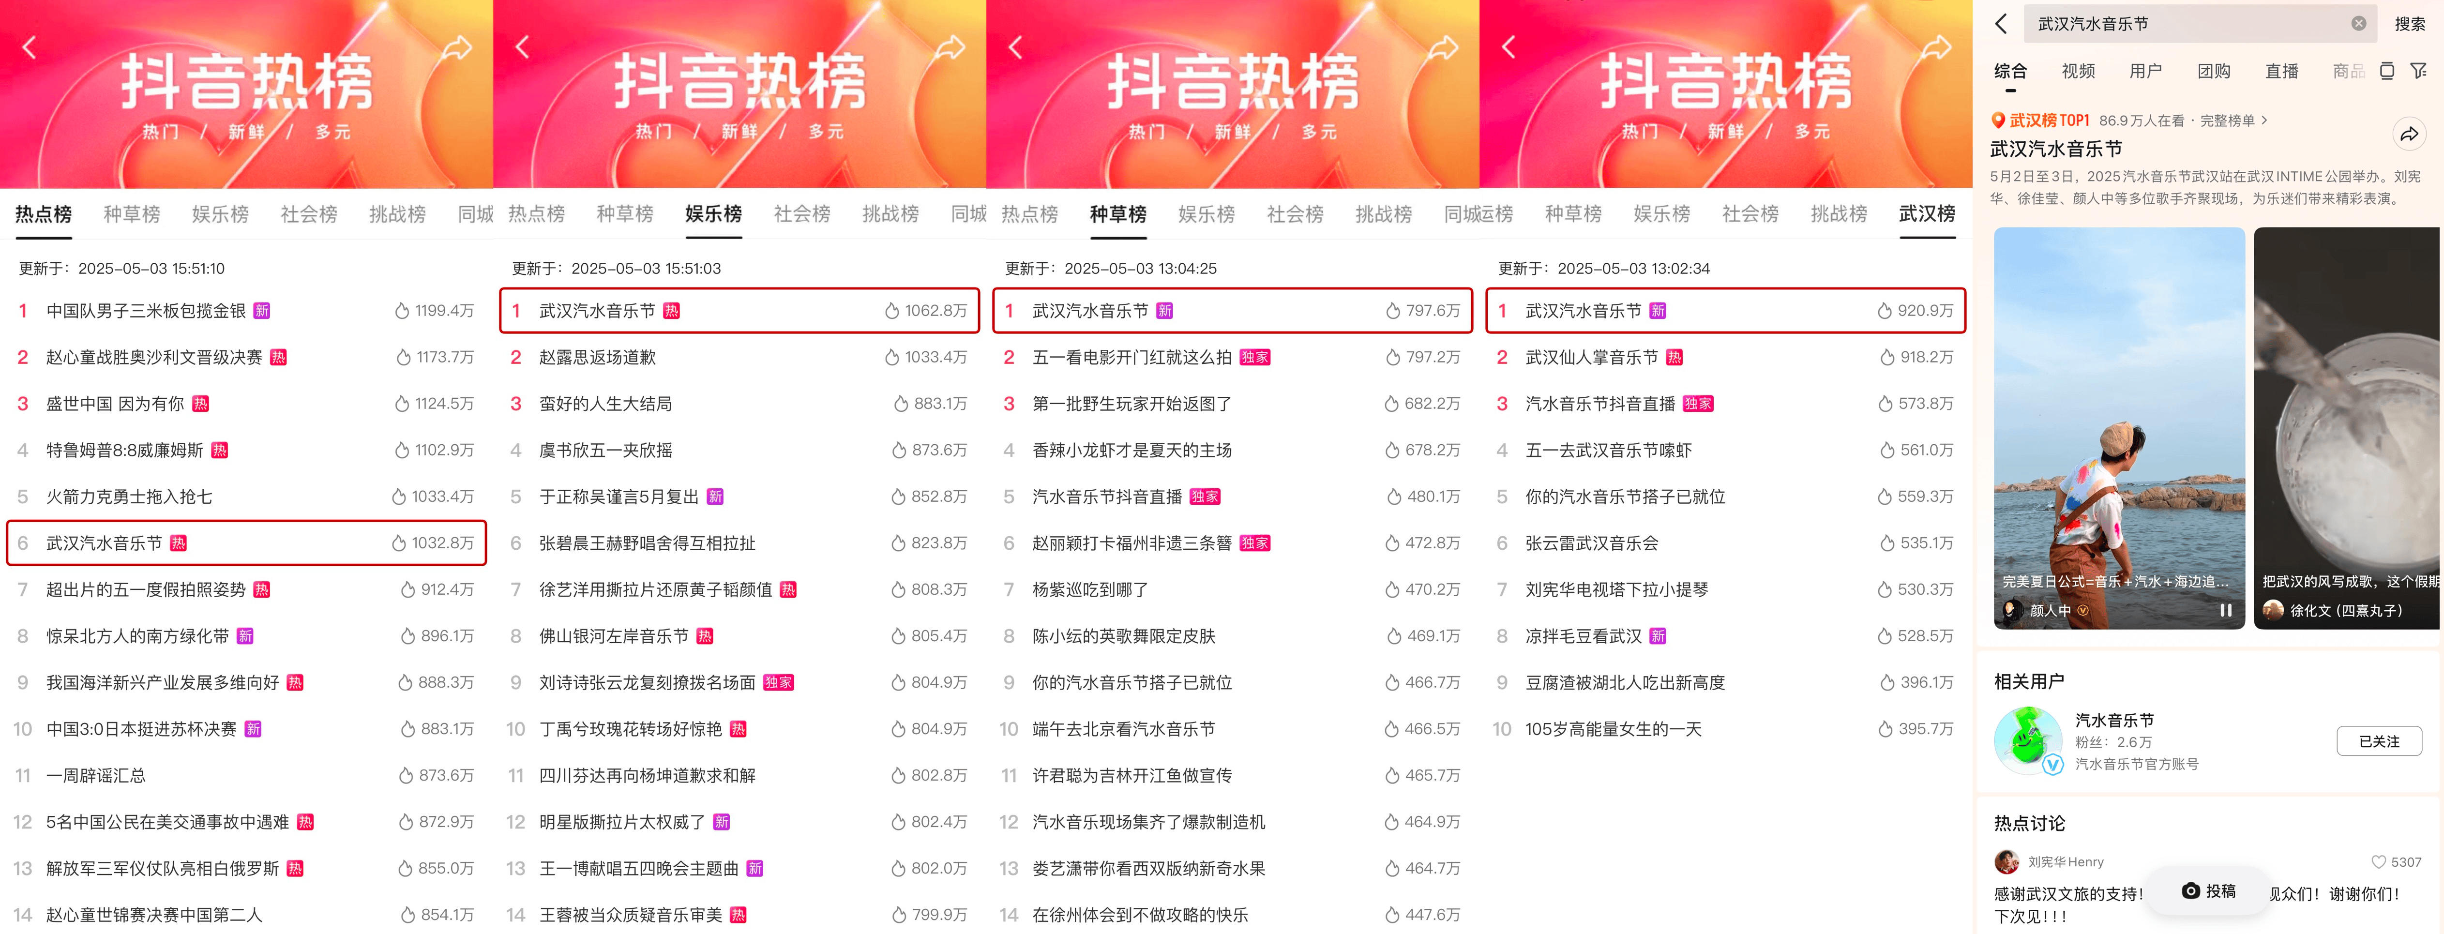Open the 汽水音乐节 official account avatar
This screenshot has height=934, width=2444.
pos(2028,740)
